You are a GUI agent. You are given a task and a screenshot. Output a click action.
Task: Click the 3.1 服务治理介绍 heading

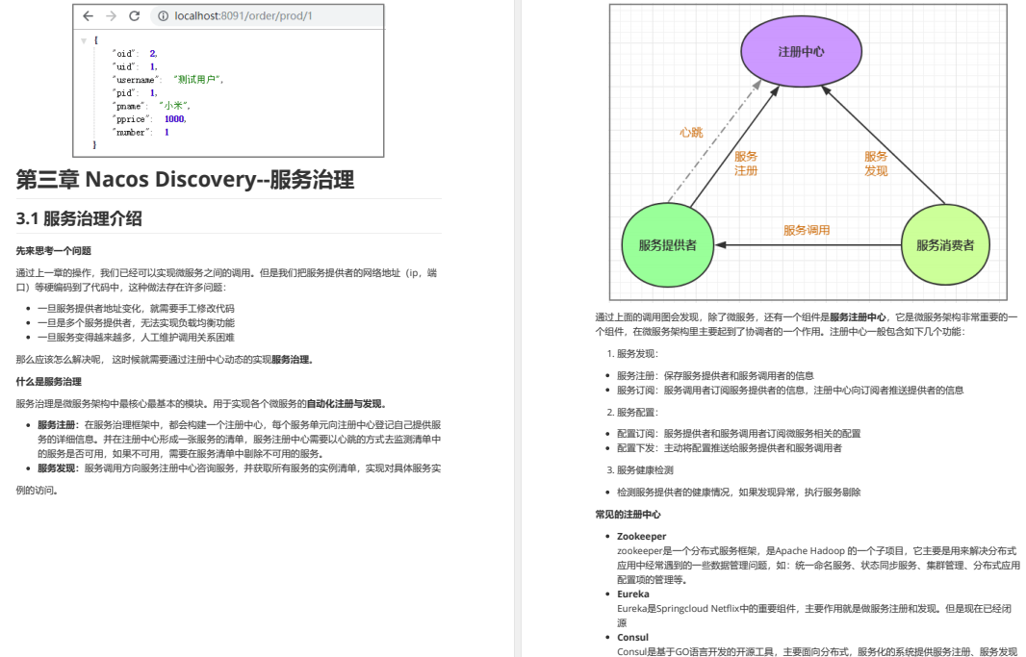point(79,218)
